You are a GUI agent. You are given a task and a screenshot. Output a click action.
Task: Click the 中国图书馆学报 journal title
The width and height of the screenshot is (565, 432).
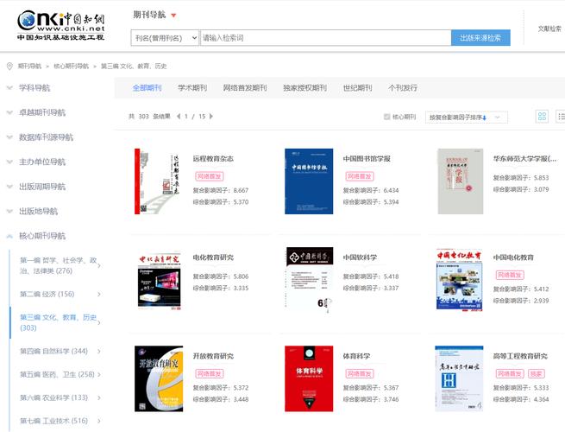click(x=367, y=158)
